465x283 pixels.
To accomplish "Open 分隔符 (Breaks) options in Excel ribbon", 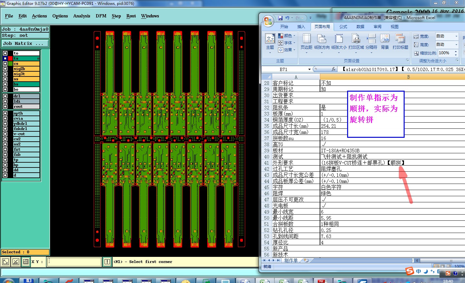I will [x=371, y=43].
